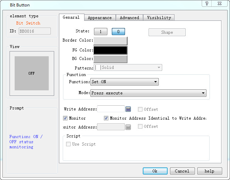
Task: Pick the black FG Color swatch
Action: [x=110, y=50]
